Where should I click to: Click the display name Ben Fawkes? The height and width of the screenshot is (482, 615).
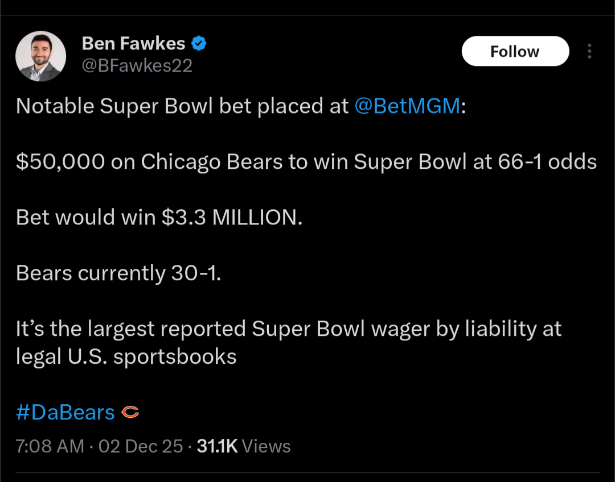point(134,43)
